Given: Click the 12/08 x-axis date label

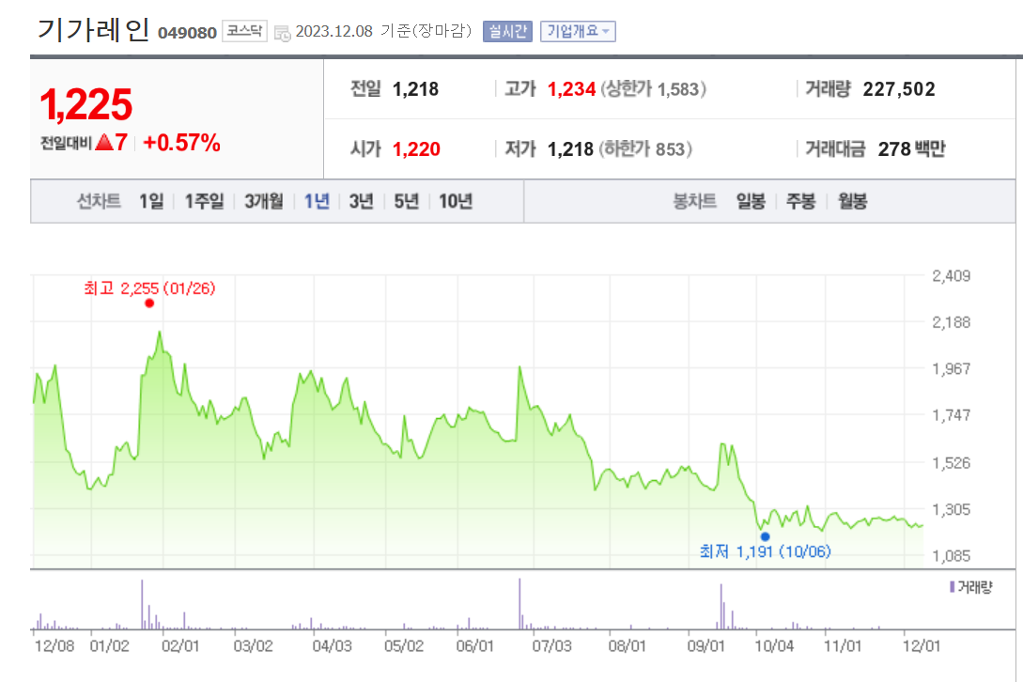Looking at the screenshot, I should (x=54, y=646).
